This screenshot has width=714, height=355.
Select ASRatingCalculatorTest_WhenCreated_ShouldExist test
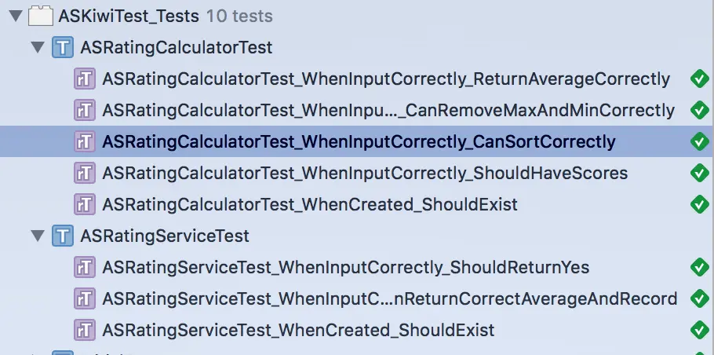310,204
